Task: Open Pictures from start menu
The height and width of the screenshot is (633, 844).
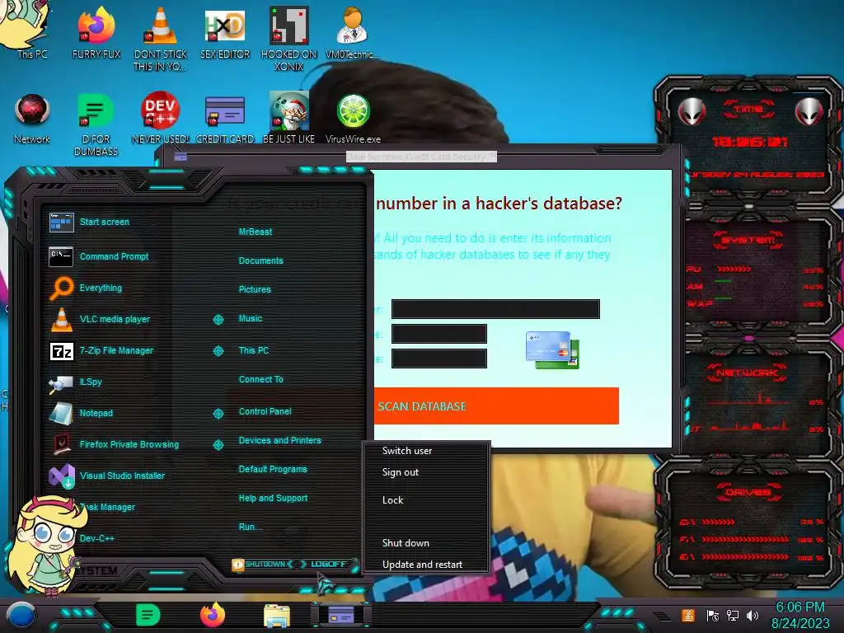Action: coord(255,289)
